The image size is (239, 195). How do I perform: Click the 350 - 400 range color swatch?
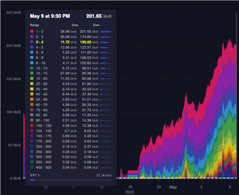pyautogui.click(x=32, y=162)
